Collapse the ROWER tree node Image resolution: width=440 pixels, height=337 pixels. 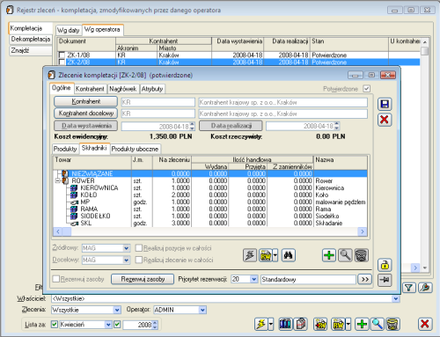(x=58, y=180)
